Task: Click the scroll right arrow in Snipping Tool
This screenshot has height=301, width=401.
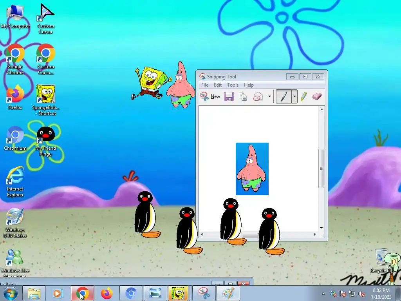Action: 315,234
